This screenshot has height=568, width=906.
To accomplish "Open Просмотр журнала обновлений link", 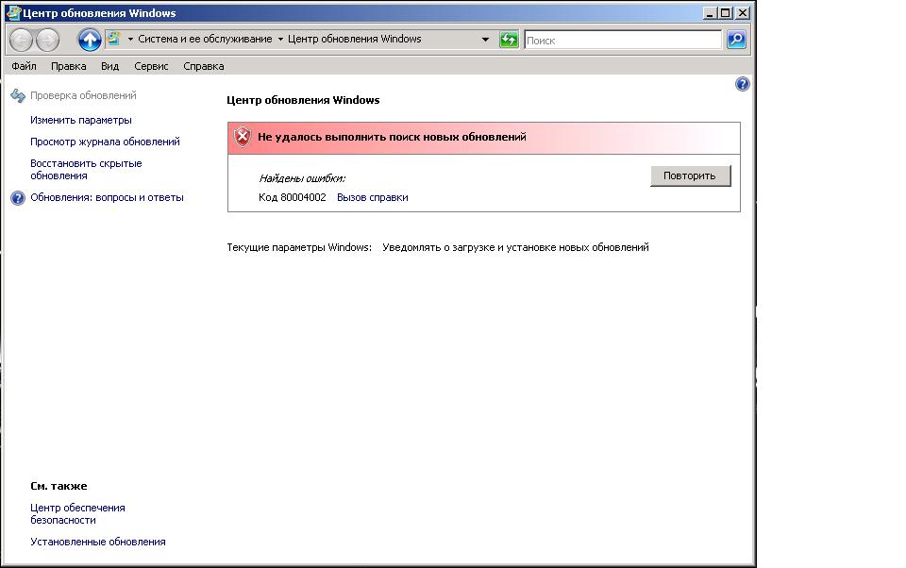I will [x=105, y=142].
